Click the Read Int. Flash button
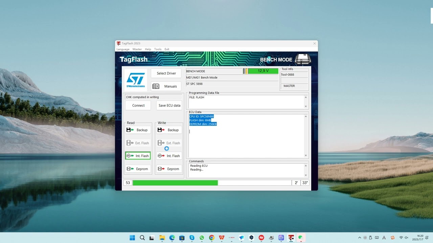 [138, 156]
